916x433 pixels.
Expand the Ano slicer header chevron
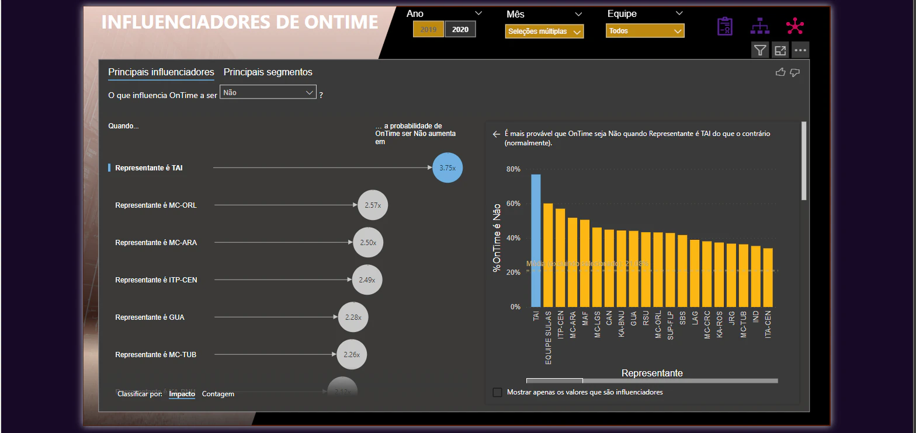(478, 13)
